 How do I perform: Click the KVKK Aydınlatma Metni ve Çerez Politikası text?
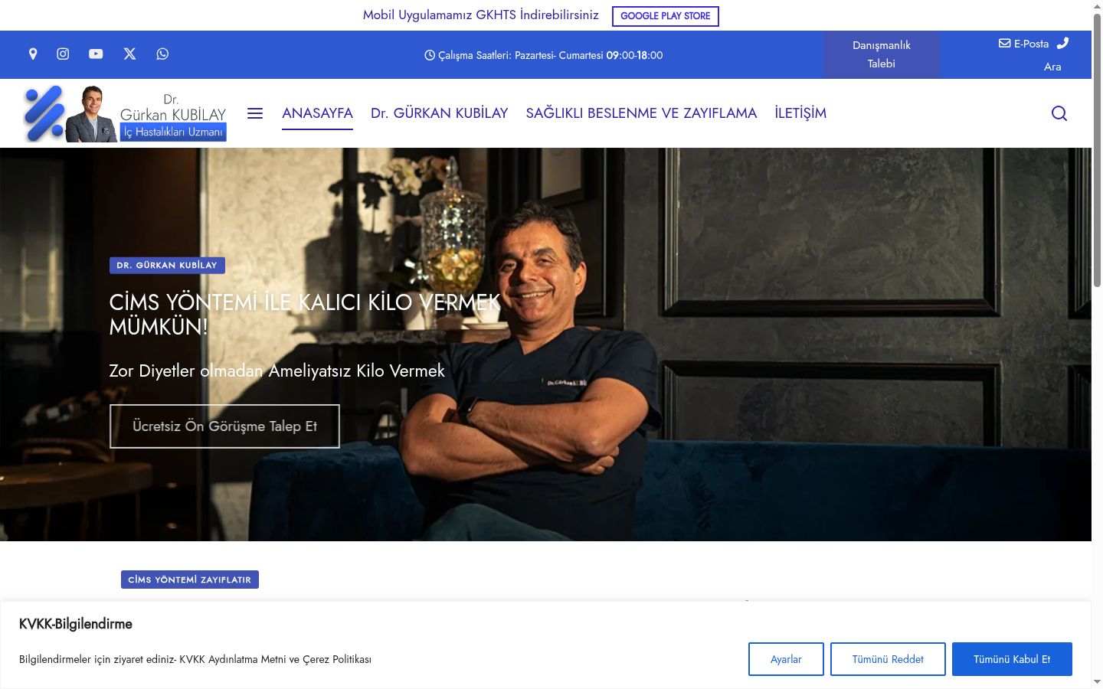point(275,659)
